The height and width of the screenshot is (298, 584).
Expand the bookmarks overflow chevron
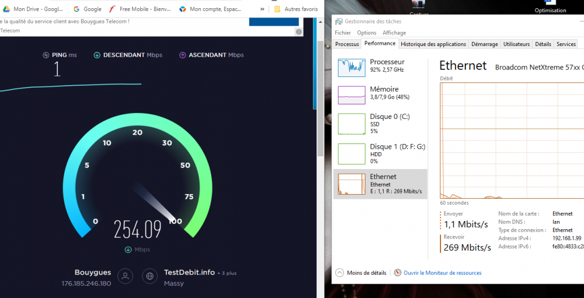click(262, 9)
